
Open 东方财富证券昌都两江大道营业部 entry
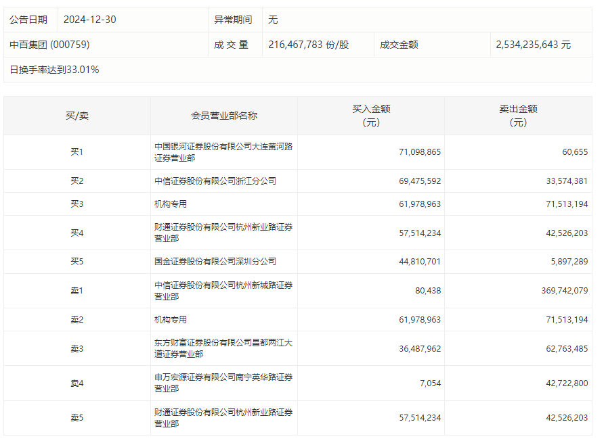[x=223, y=348]
